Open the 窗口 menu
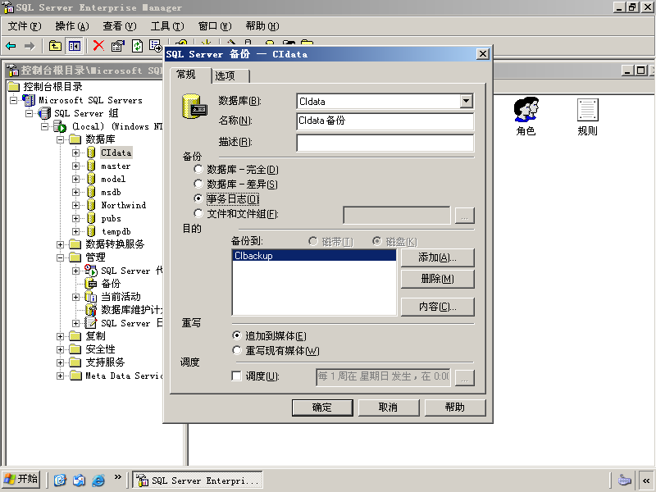The width and height of the screenshot is (656, 492). point(215,26)
